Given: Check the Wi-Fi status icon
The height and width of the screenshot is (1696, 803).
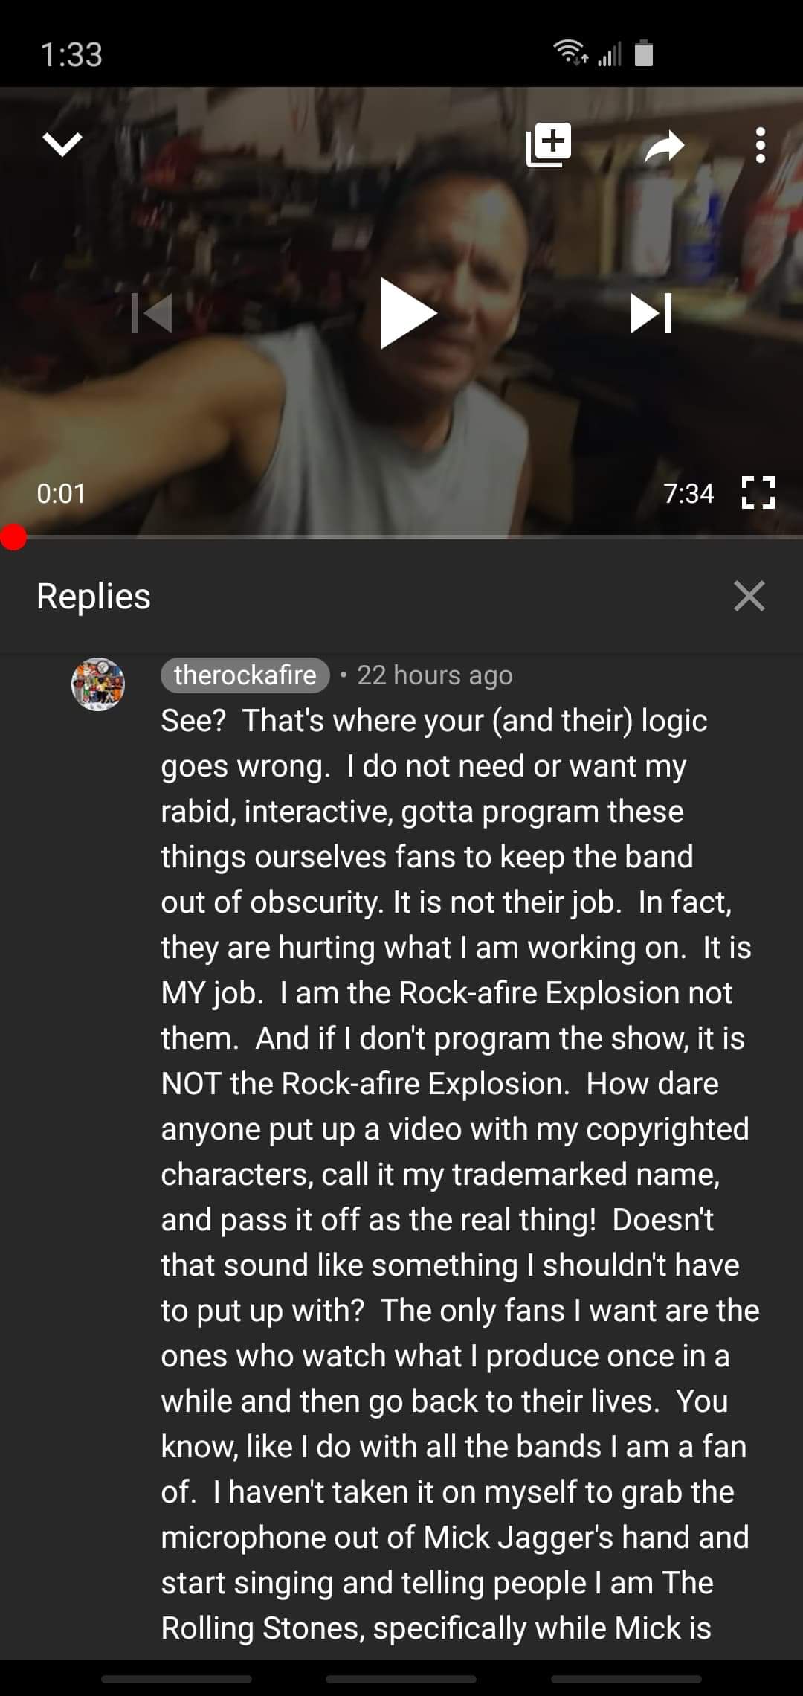Looking at the screenshot, I should 570,52.
